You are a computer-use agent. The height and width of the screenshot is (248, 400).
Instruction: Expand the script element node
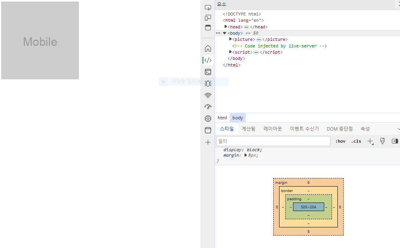pyautogui.click(x=231, y=52)
